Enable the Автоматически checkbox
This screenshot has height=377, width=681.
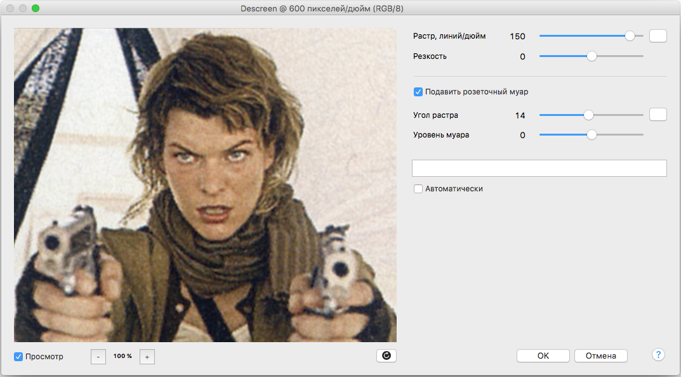pyautogui.click(x=418, y=189)
